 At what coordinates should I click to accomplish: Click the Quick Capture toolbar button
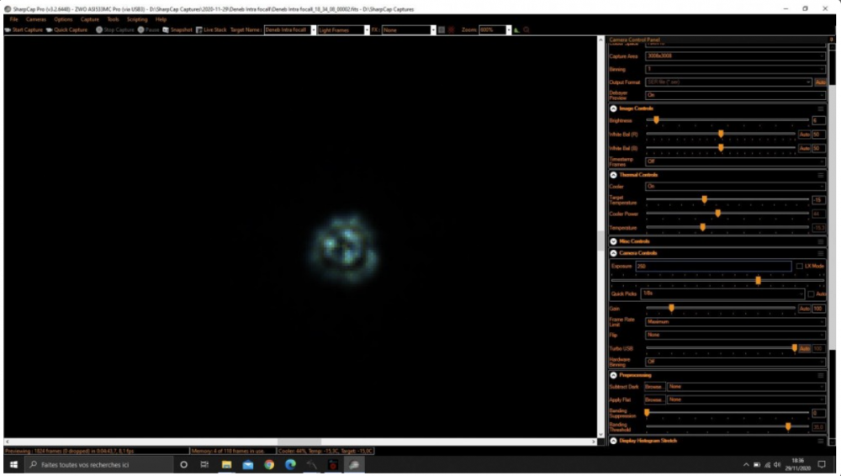point(67,29)
